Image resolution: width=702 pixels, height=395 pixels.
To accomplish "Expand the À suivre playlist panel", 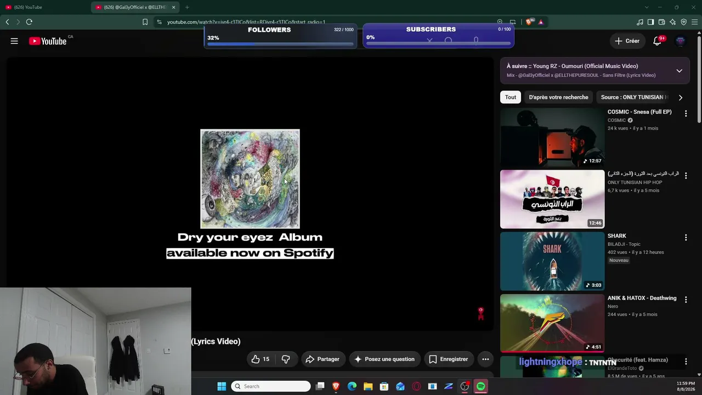I will pos(679,71).
